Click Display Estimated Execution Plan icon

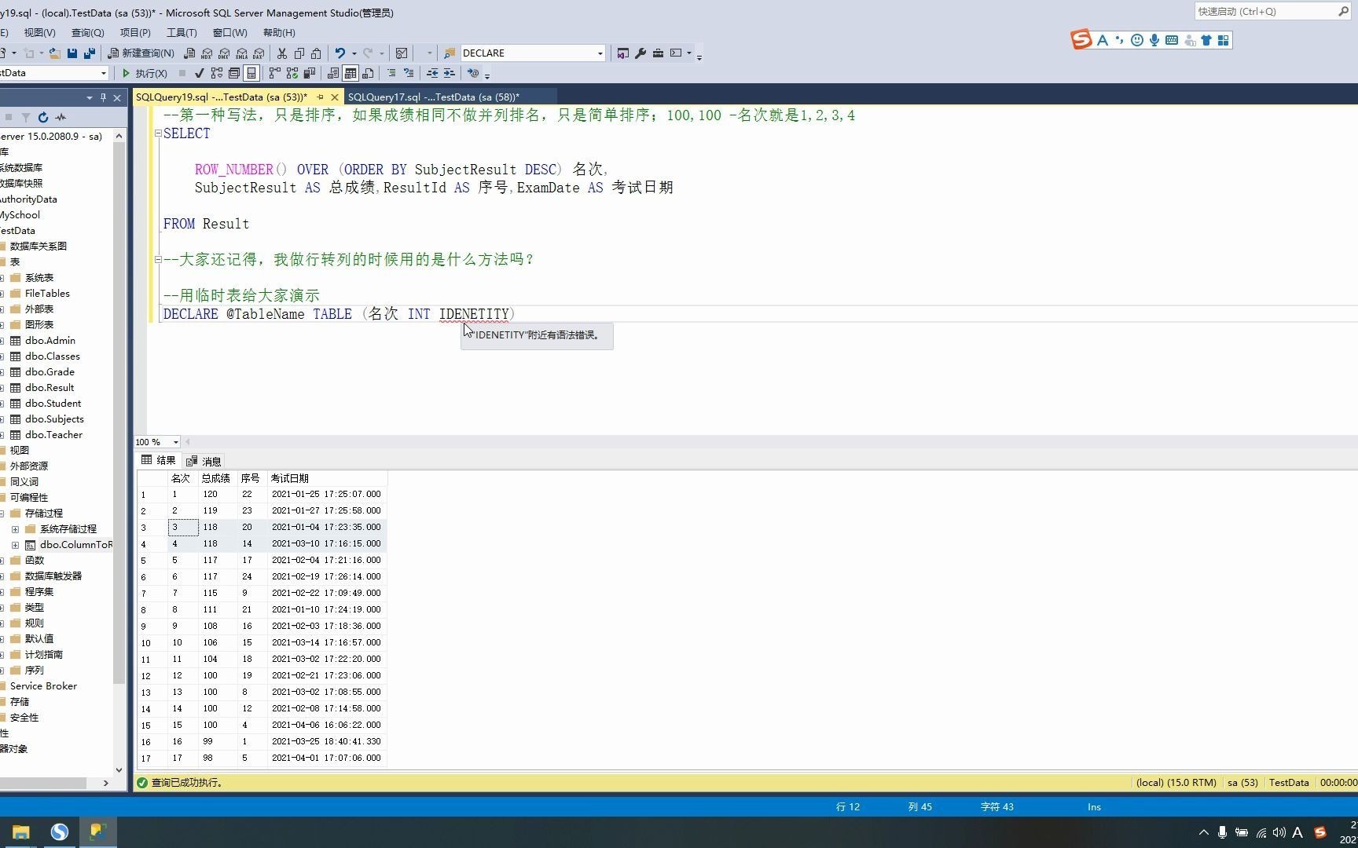point(217,73)
